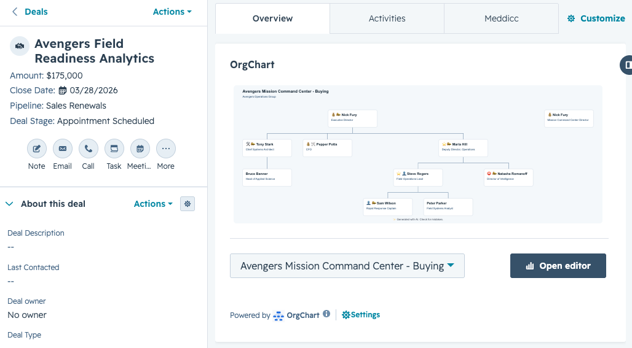Switch to the Activities tab

click(x=387, y=18)
